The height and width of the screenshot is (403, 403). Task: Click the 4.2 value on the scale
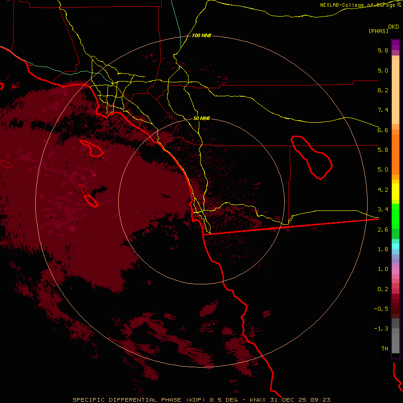tap(383, 190)
